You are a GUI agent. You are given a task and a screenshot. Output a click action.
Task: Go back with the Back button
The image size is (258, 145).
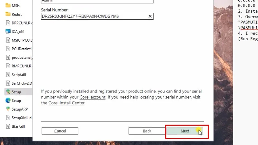[147, 131]
